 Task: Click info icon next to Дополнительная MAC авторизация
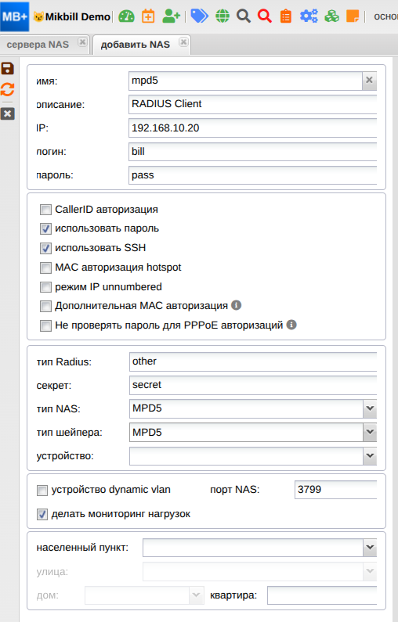tap(237, 305)
